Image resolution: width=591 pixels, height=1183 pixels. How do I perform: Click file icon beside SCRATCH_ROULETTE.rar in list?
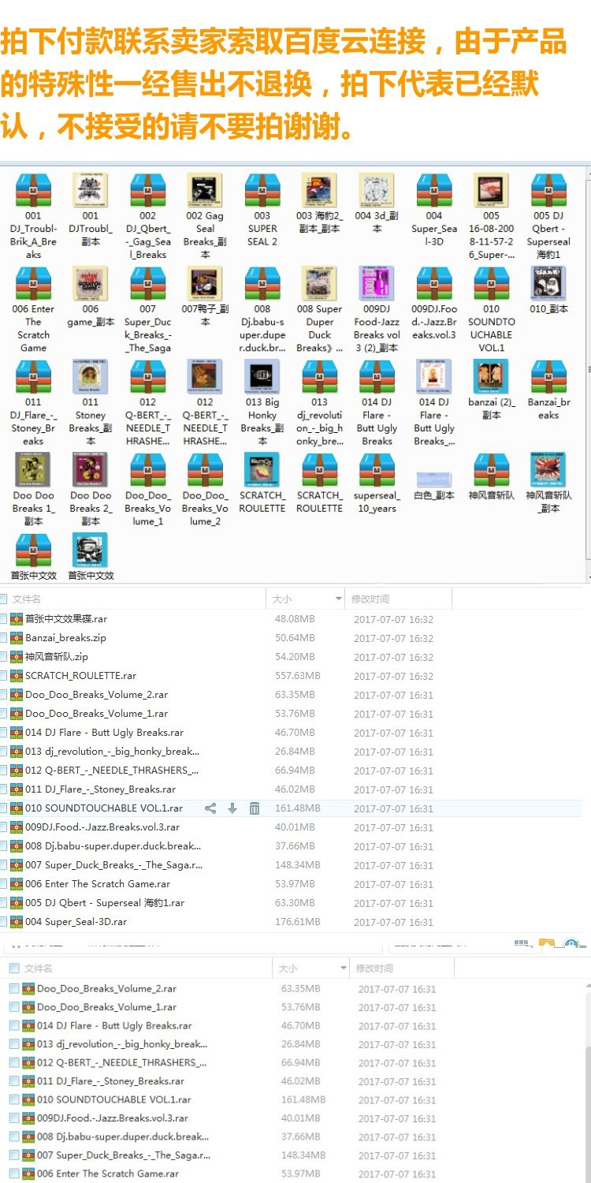[17, 676]
